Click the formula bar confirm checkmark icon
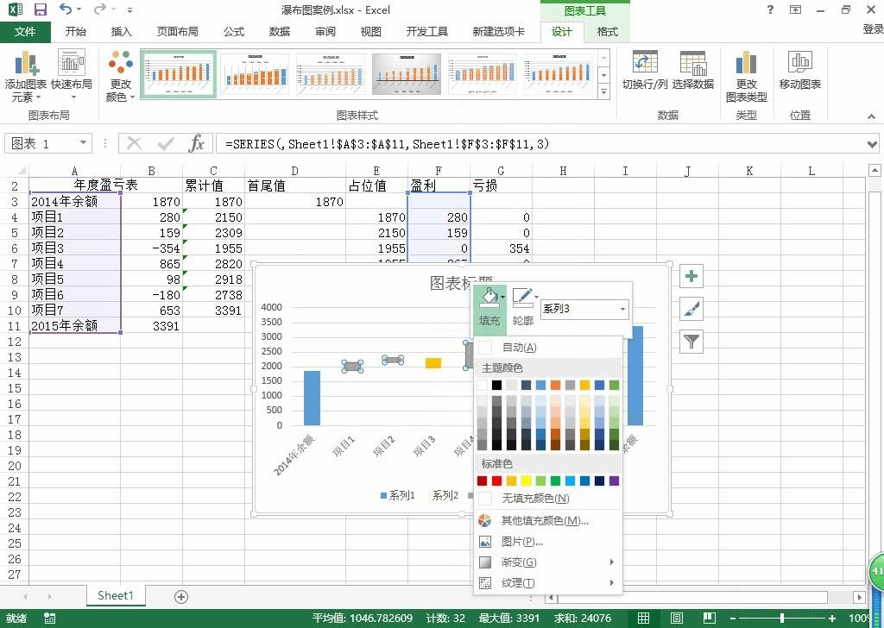Screen dimensions: 884x628 click(166, 144)
